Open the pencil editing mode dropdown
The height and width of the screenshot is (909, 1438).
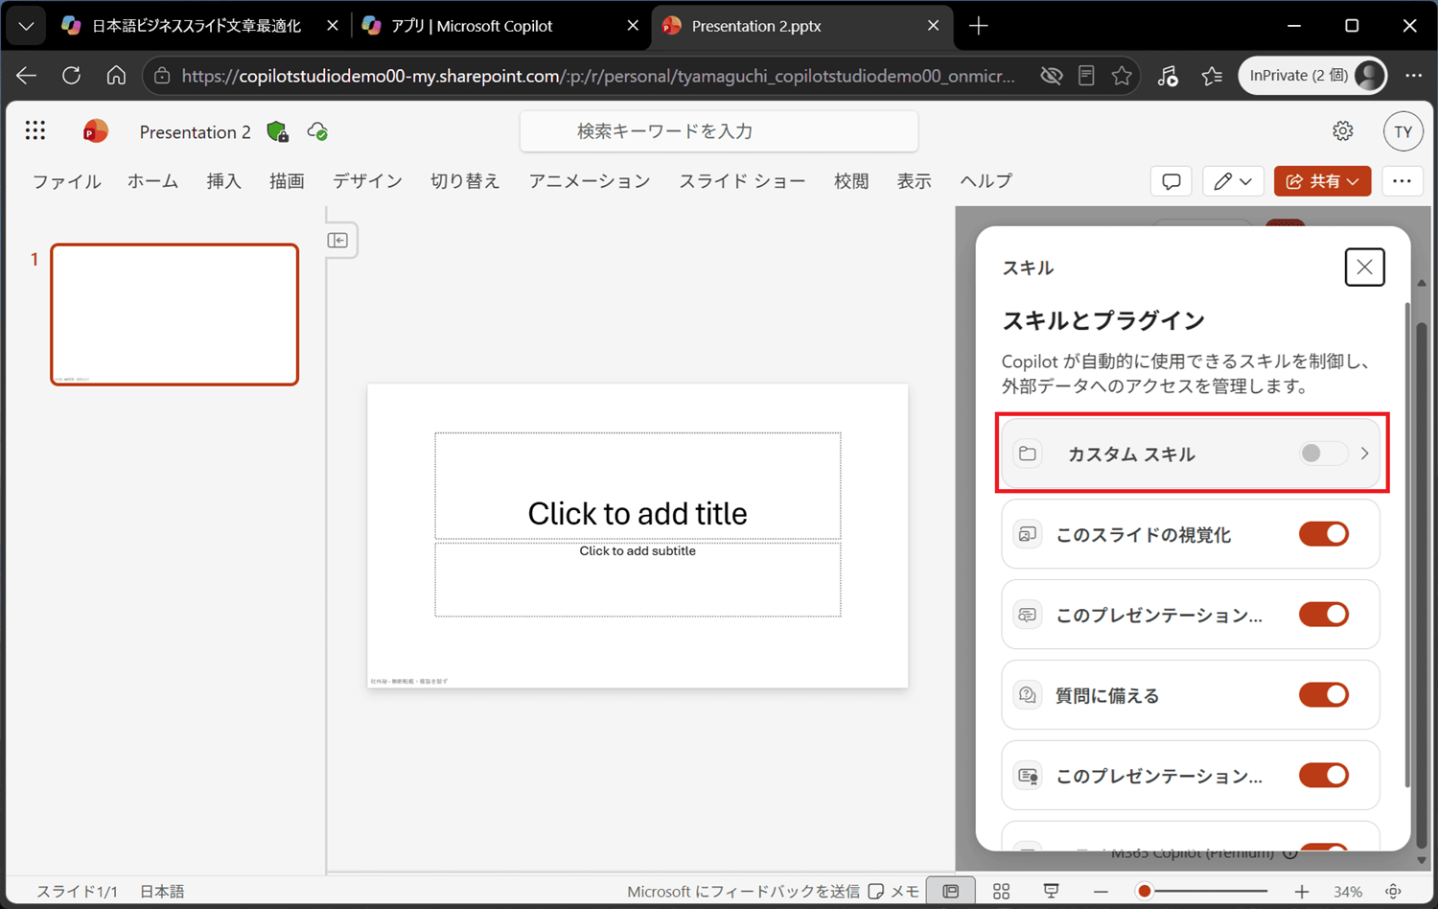[x=1233, y=181]
